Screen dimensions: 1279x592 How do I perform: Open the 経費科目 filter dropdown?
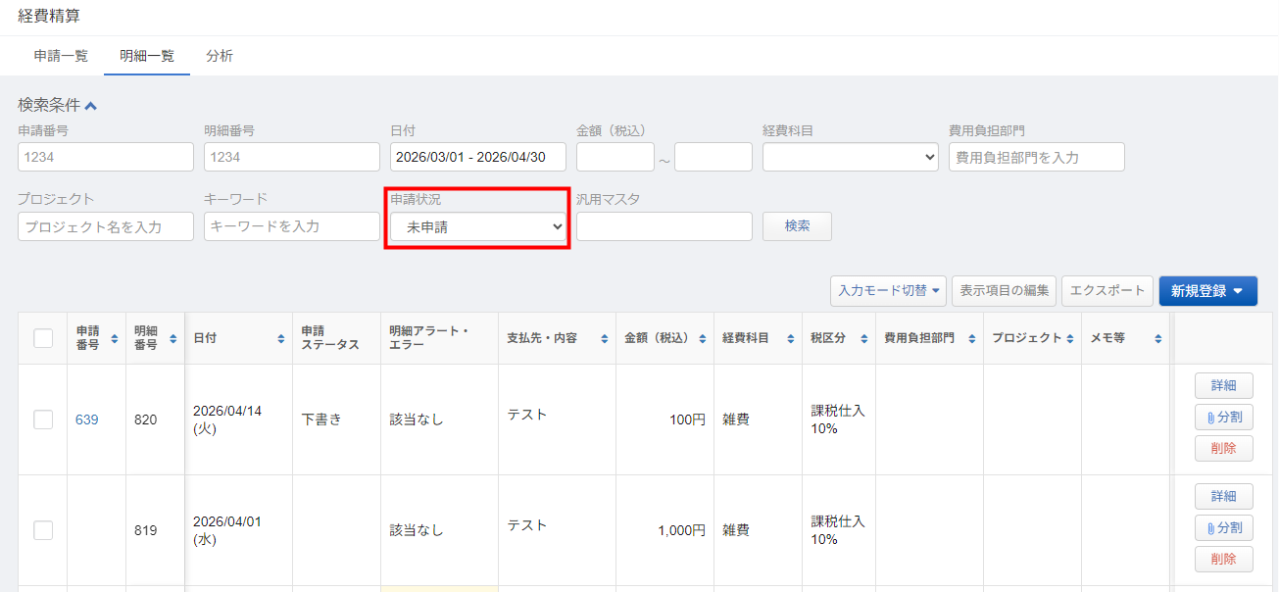pyautogui.click(x=850, y=157)
